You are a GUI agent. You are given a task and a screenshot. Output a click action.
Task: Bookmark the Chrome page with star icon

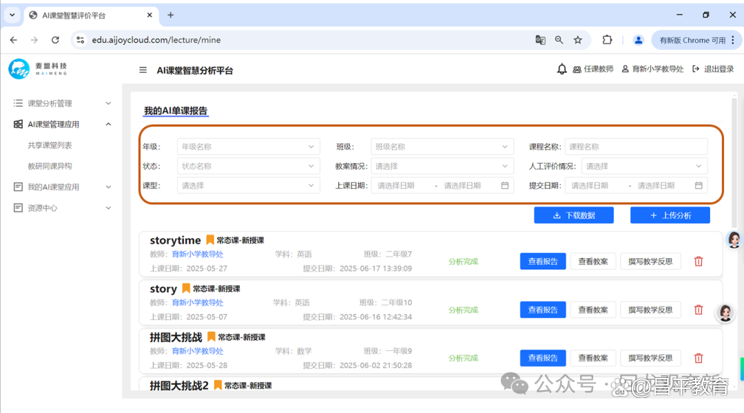coord(578,40)
